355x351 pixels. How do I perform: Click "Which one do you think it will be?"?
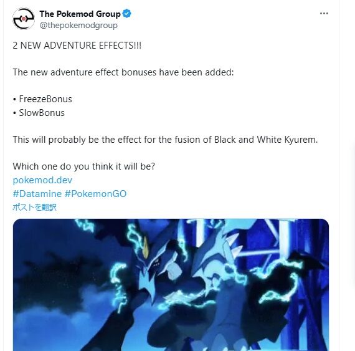coord(84,166)
